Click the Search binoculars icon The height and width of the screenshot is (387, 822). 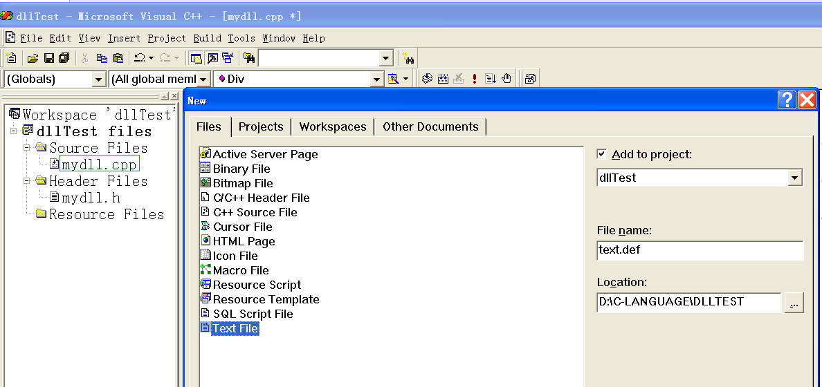click(408, 58)
